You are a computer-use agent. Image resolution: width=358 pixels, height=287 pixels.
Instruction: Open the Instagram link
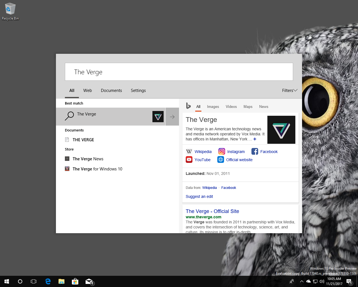[236, 152]
